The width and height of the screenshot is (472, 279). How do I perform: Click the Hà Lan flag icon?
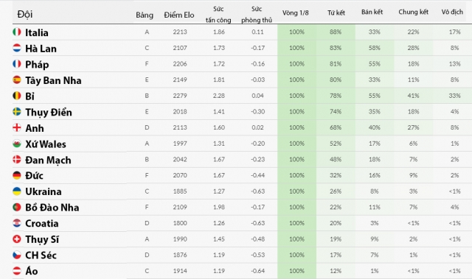point(17,48)
